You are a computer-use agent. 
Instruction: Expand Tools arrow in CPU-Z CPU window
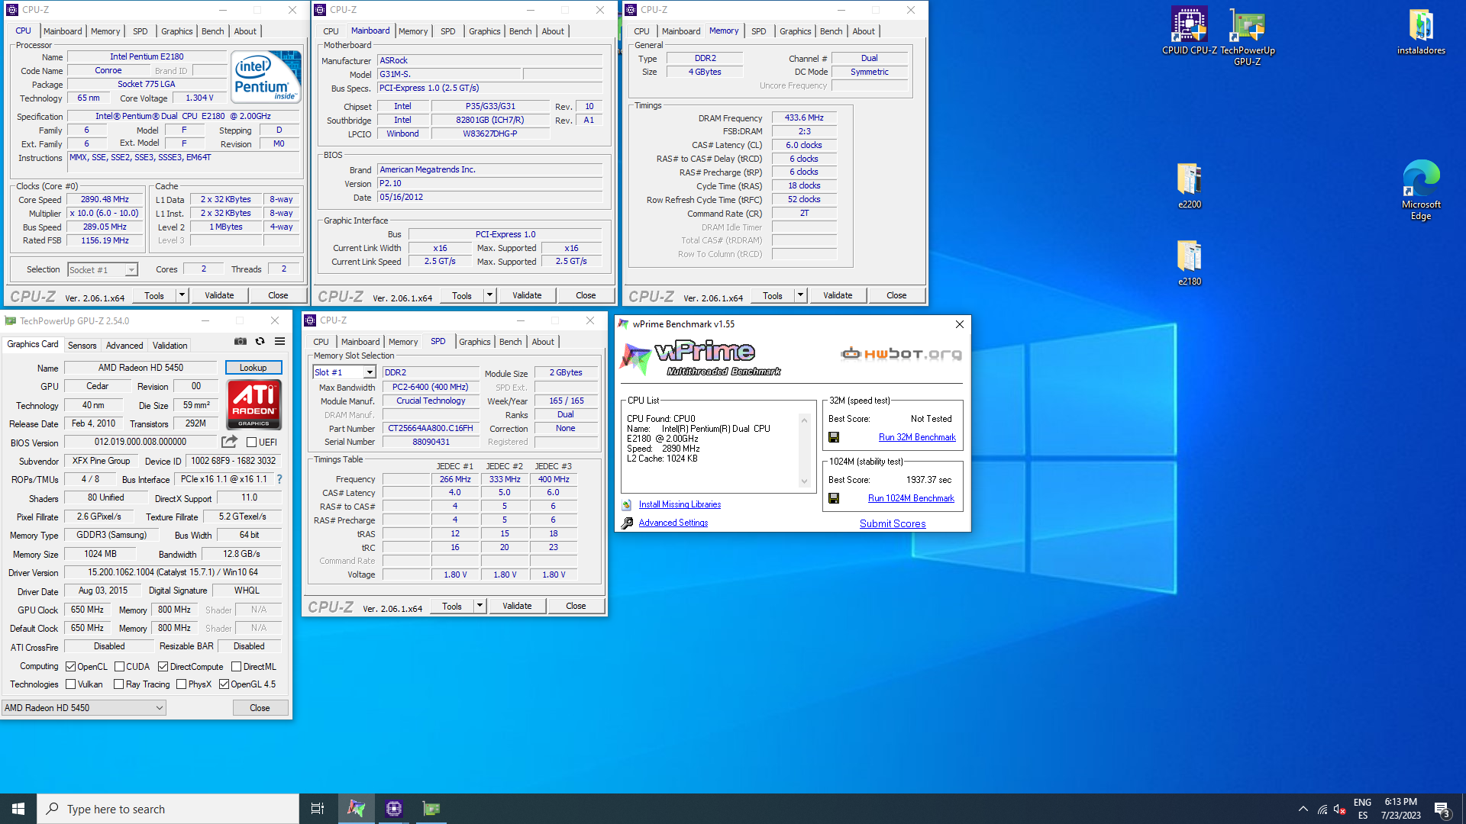[x=182, y=295]
